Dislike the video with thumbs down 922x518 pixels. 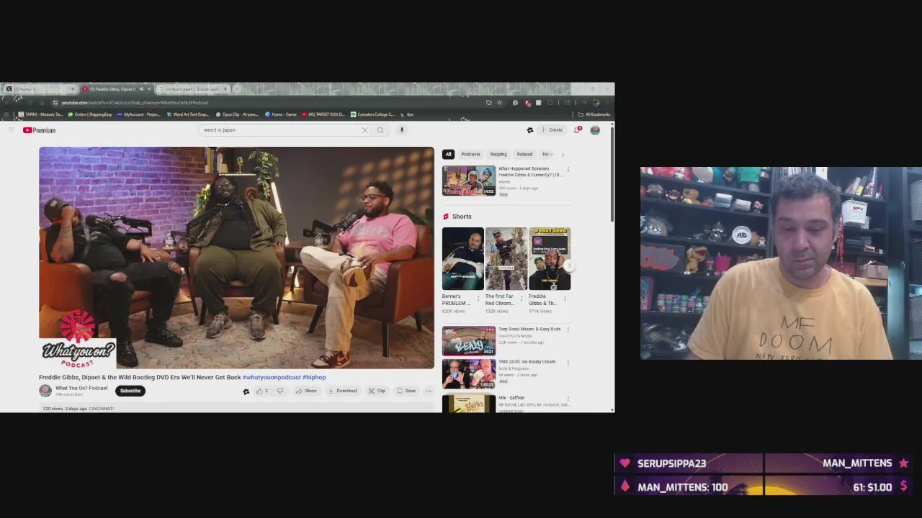pyautogui.click(x=280, y=391)
